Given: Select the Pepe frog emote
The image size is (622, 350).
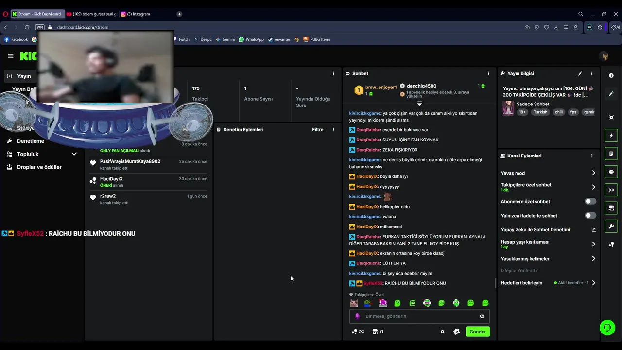Looking at the screenshot, I should (368, 303).
